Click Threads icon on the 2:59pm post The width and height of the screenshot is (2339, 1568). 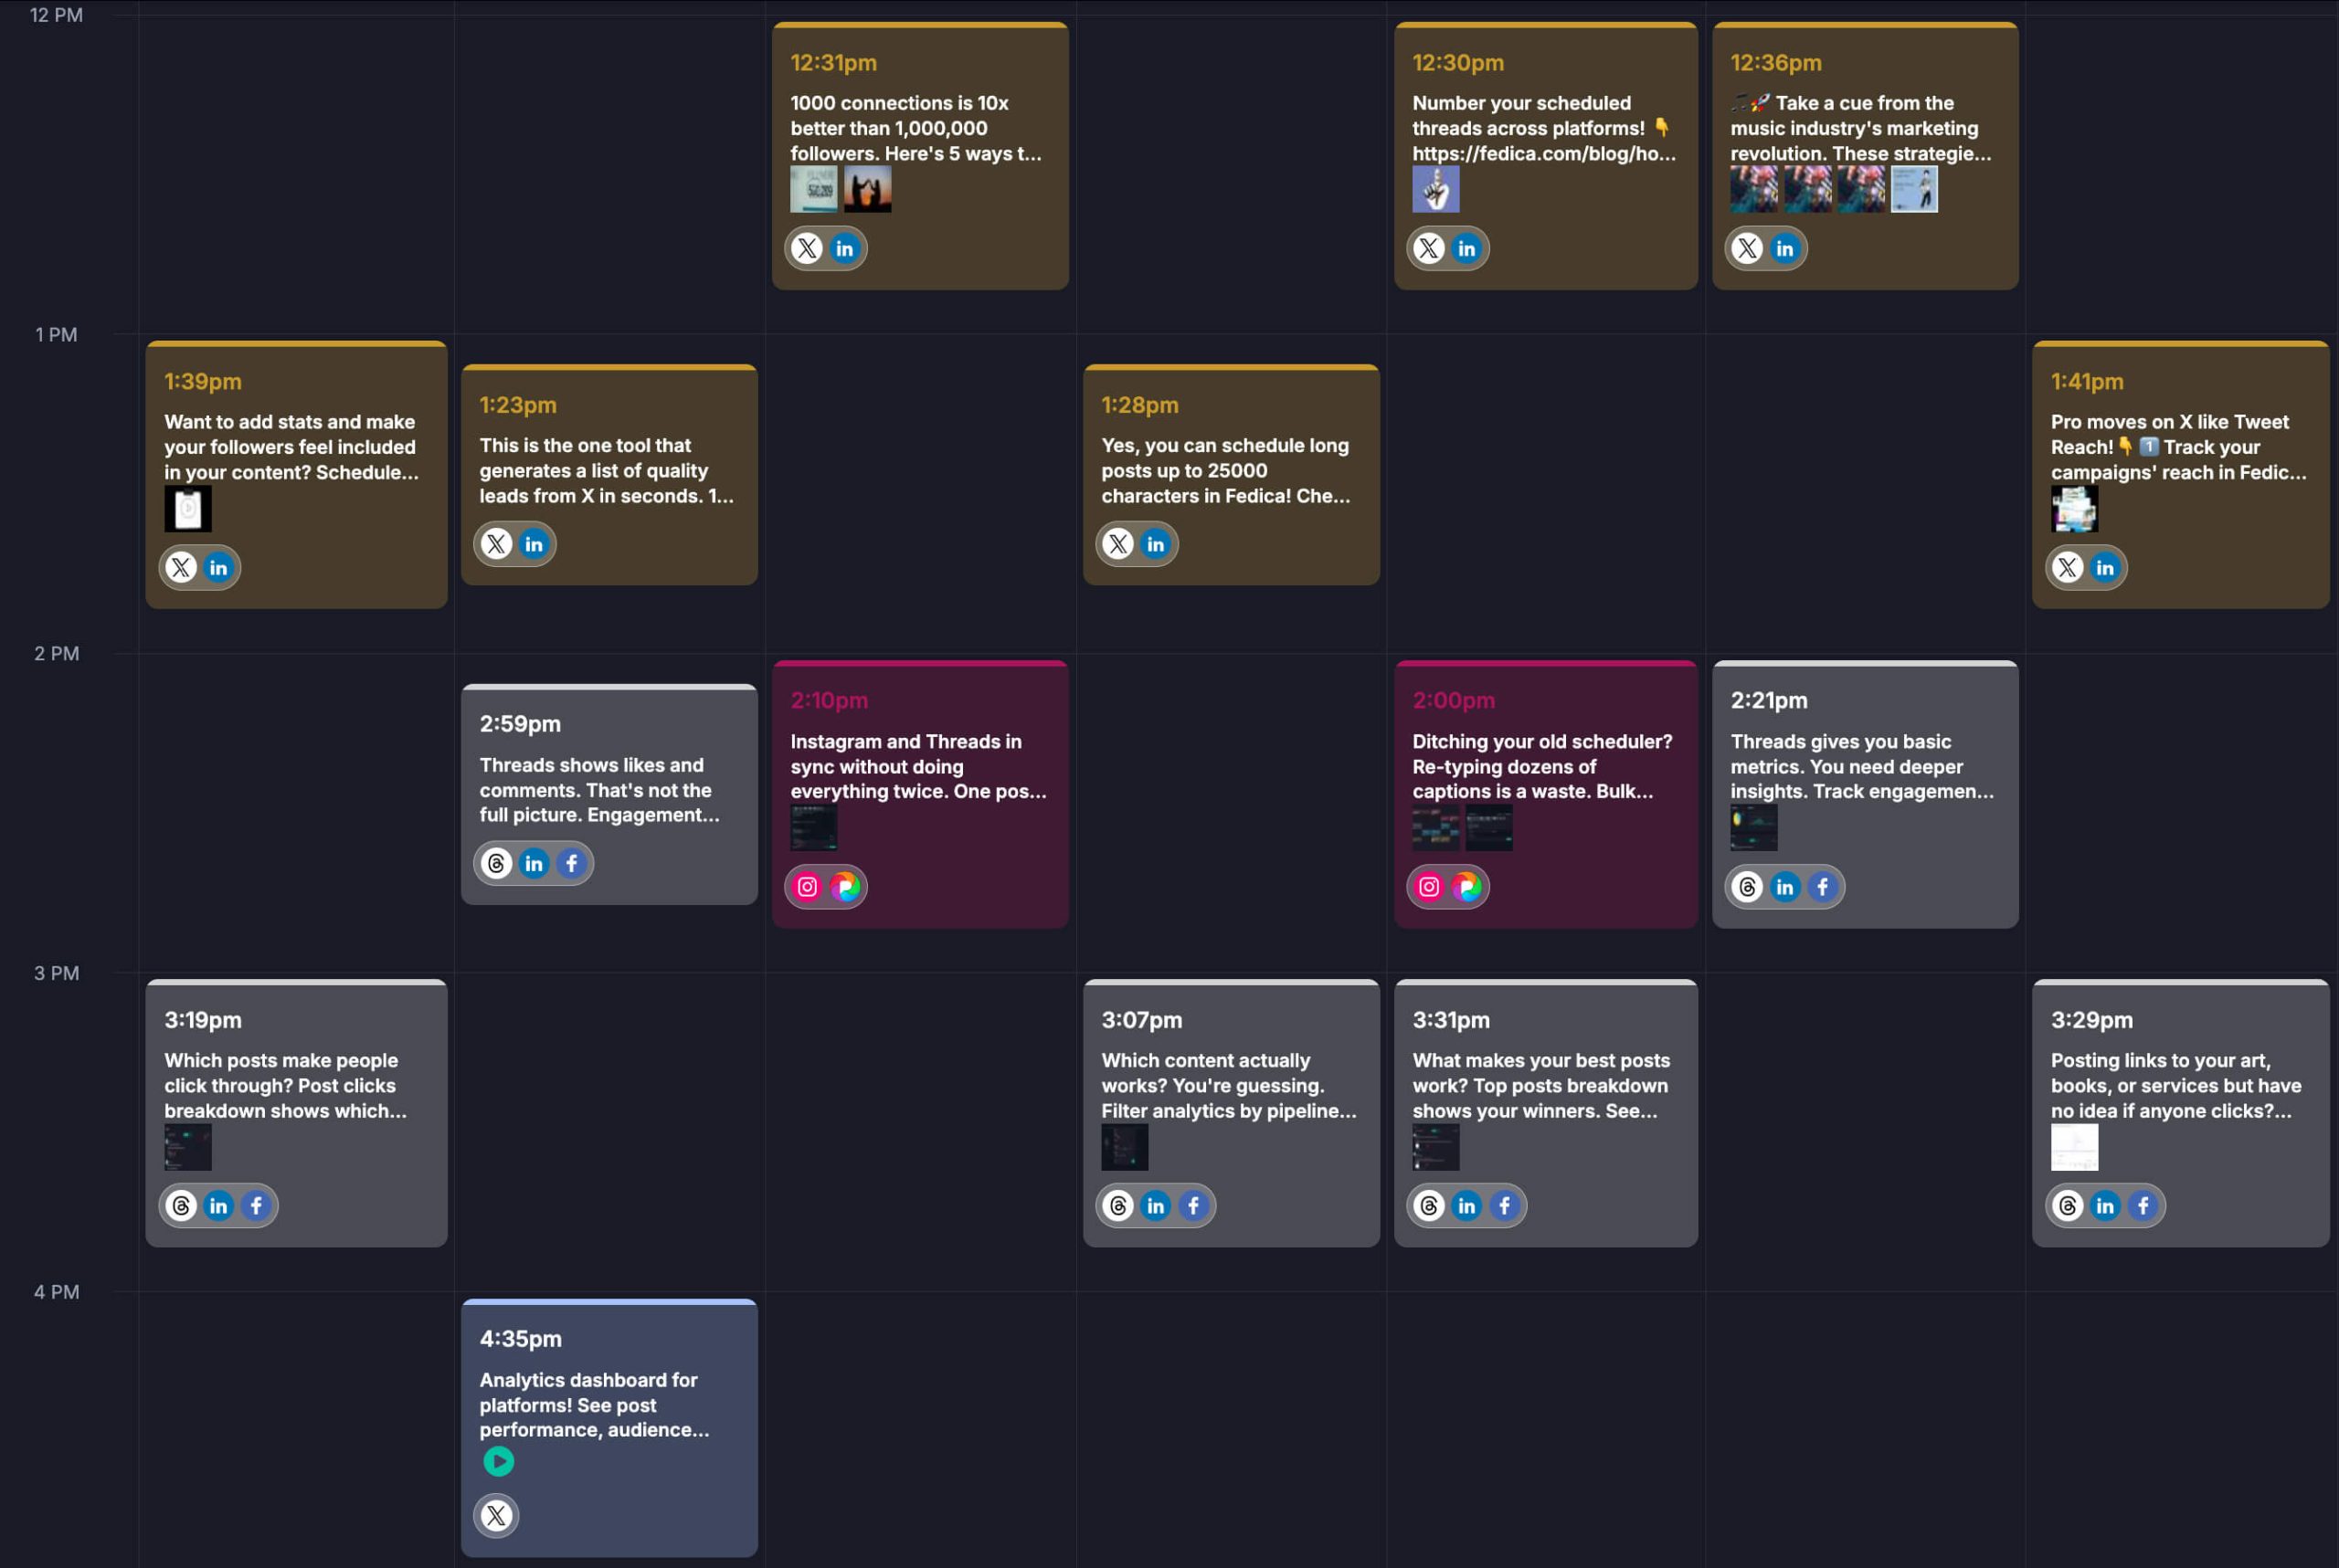496,863
